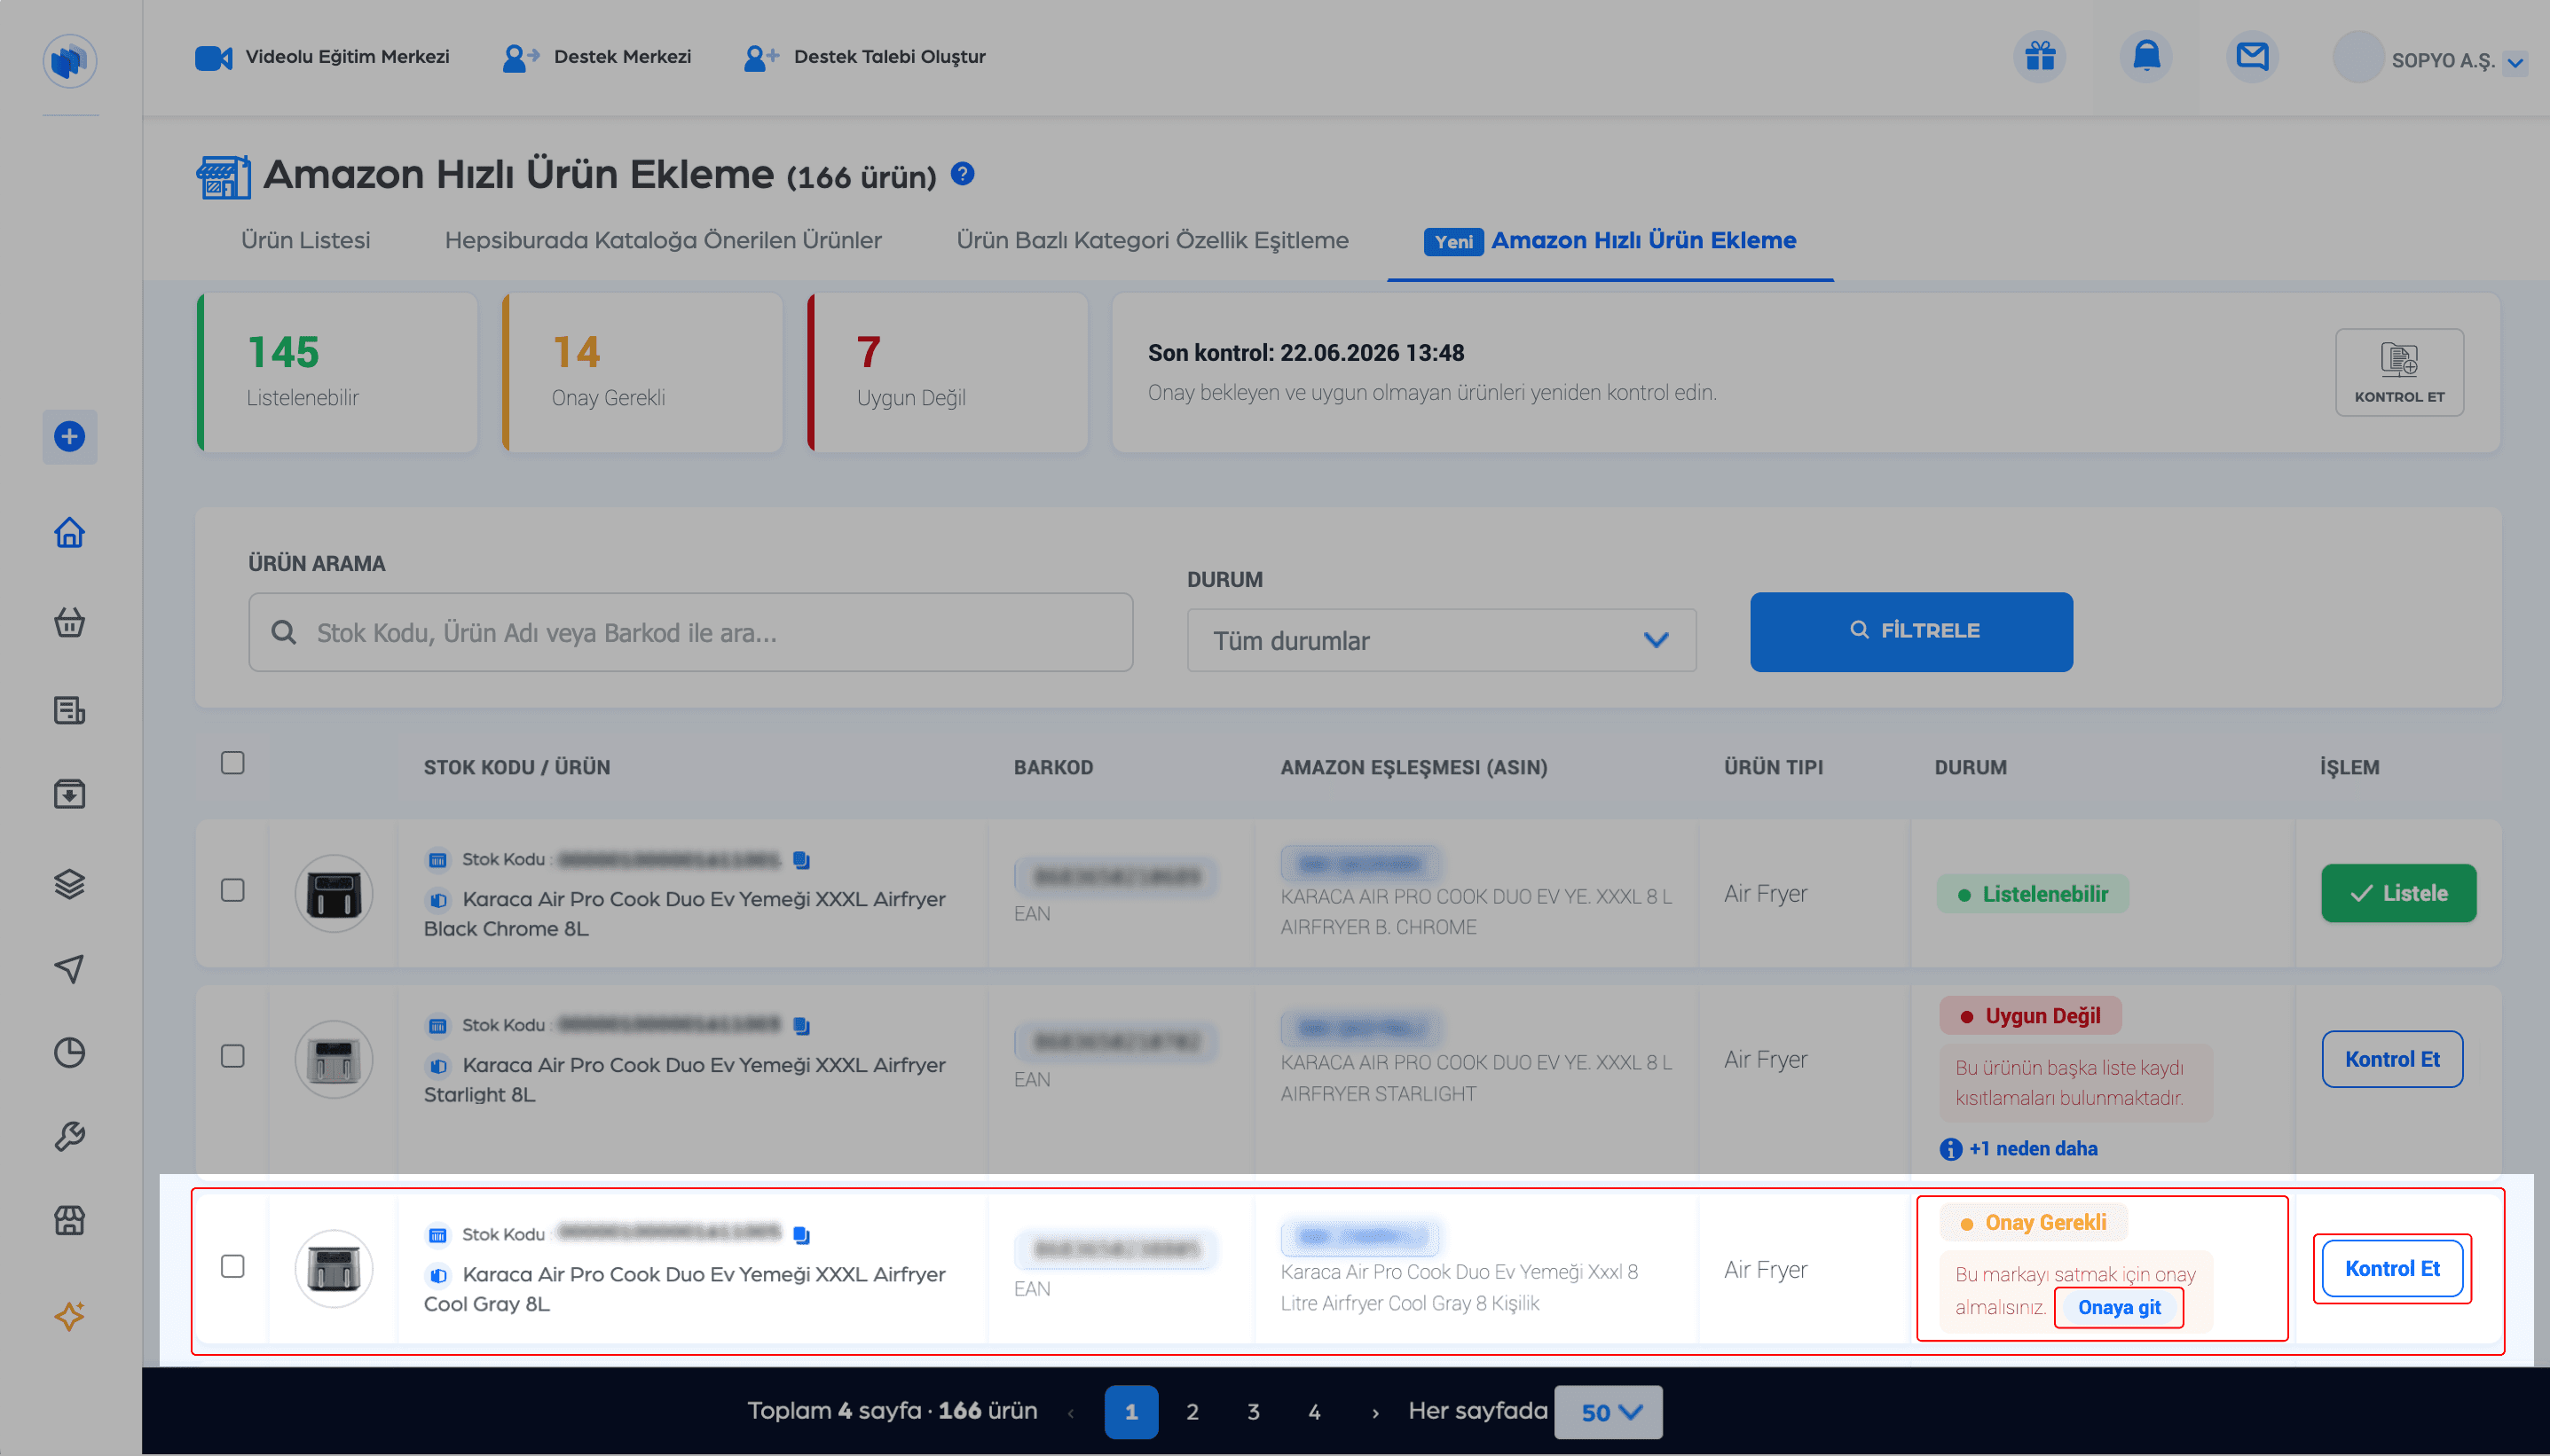This screenshot has height=1456, width=2550.
Task: Click the green 'Listelenebilir' status badge in the table
Action: [x=2033, y=894]
